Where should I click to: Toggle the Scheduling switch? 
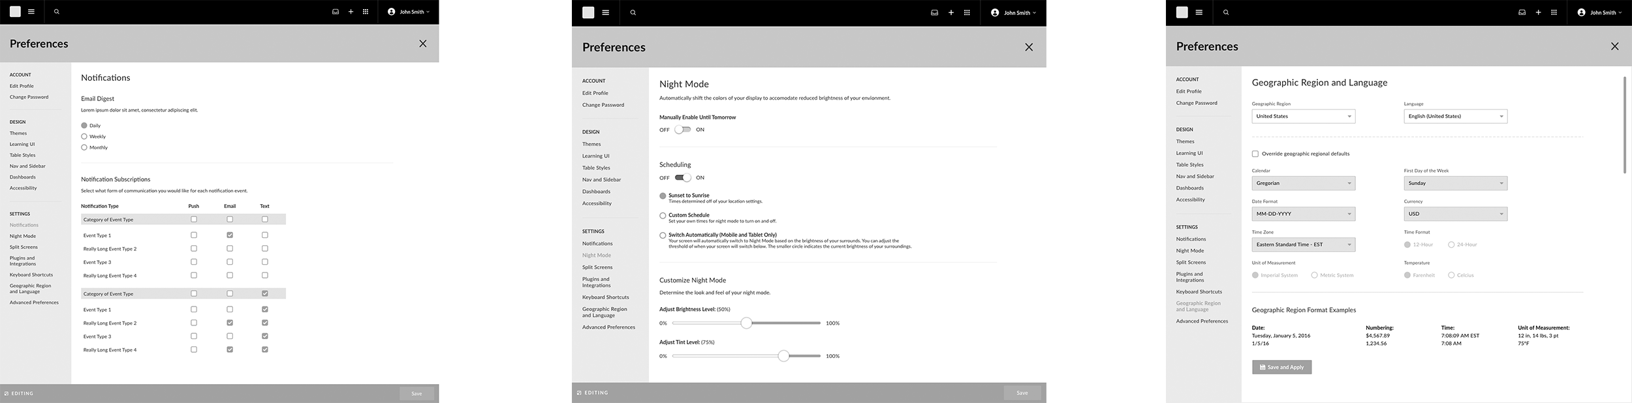[683, 177]
